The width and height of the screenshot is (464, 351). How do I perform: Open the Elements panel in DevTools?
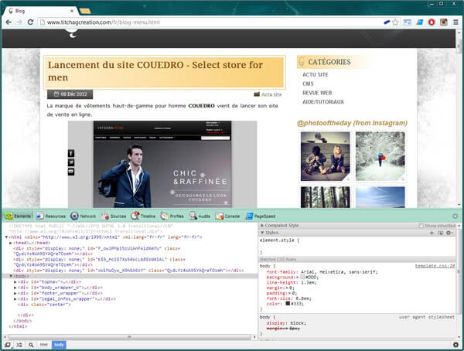pyautogui.click(x=18, y=216)
